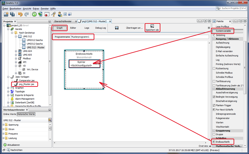This screenshot has height=154, width=249.
Task: Click the save all toolbar icon
Action: pyautogui.click(x=12, y=14)
